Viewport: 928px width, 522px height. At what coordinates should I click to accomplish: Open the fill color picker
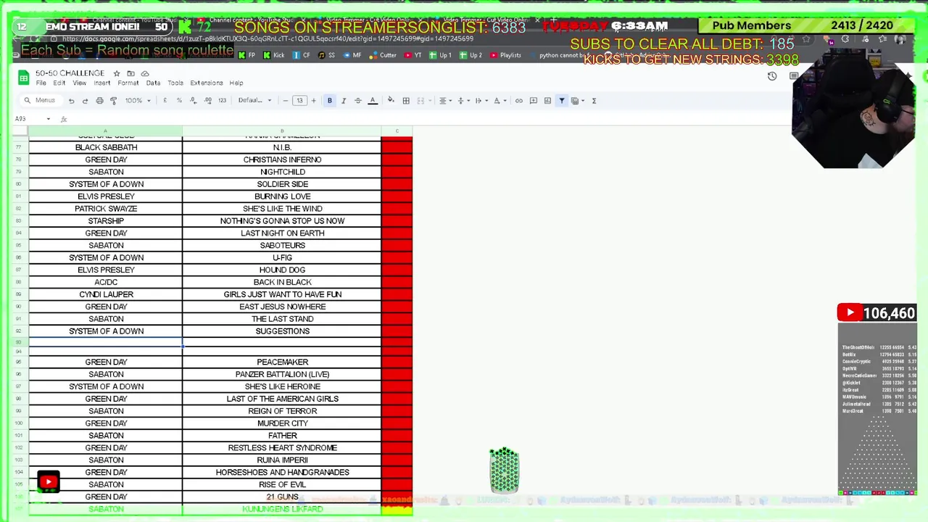(391, 101)
